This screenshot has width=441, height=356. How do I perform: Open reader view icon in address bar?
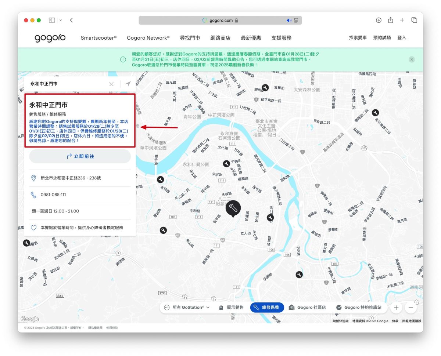[x=296, y=20]
